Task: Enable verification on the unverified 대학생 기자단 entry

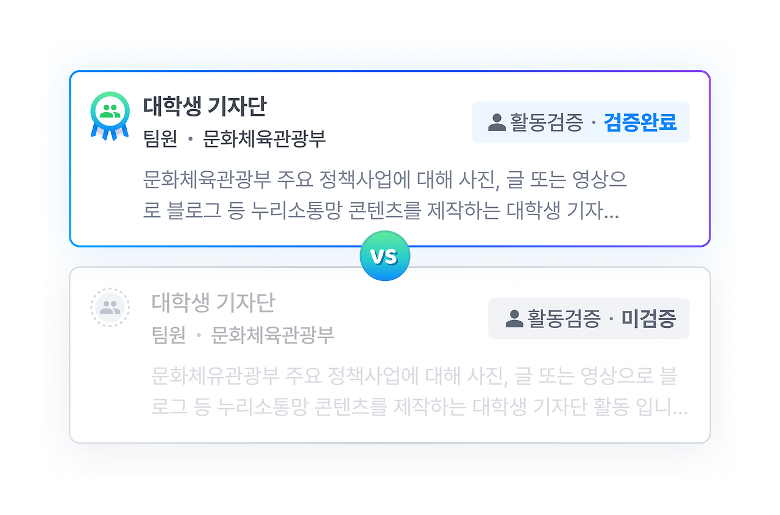Action: coord(589,318)
